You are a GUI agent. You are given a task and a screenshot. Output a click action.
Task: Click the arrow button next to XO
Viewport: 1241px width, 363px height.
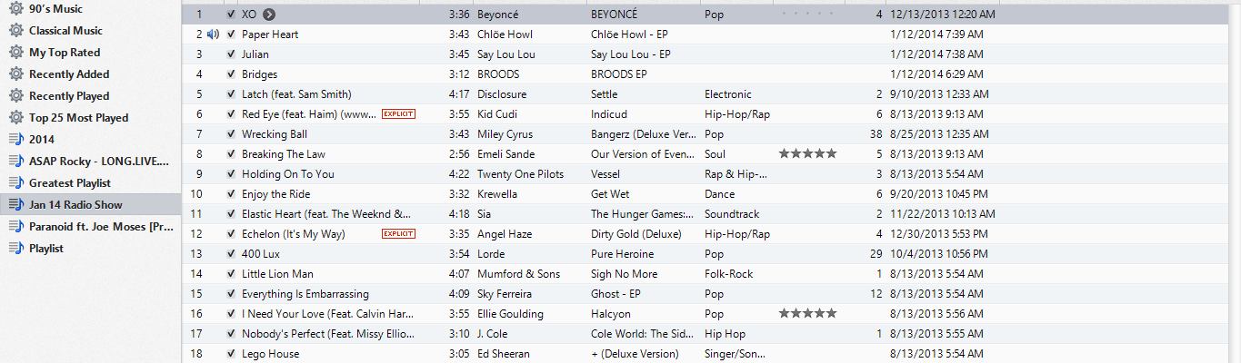pyautogui.click(x=269, y=15)
